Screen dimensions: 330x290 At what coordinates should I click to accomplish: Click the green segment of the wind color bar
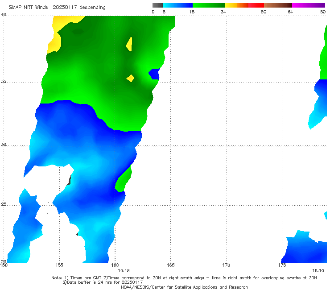[x=209, y=5]
